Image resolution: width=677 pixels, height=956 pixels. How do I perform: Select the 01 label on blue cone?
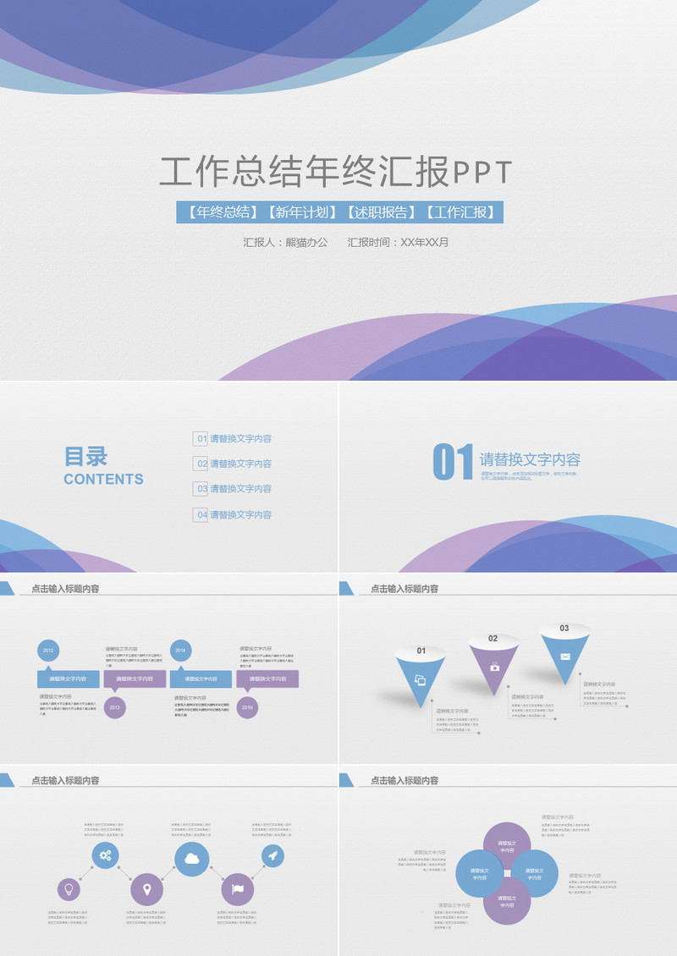pos(421,651)
